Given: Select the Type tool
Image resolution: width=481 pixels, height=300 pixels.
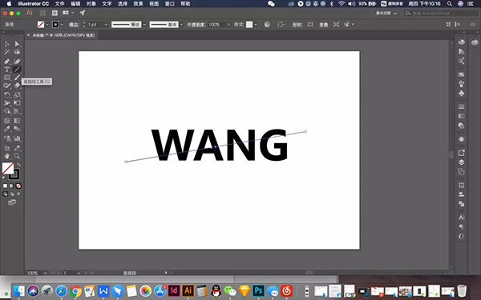Looking at the screenshot, I should point(6,70).
